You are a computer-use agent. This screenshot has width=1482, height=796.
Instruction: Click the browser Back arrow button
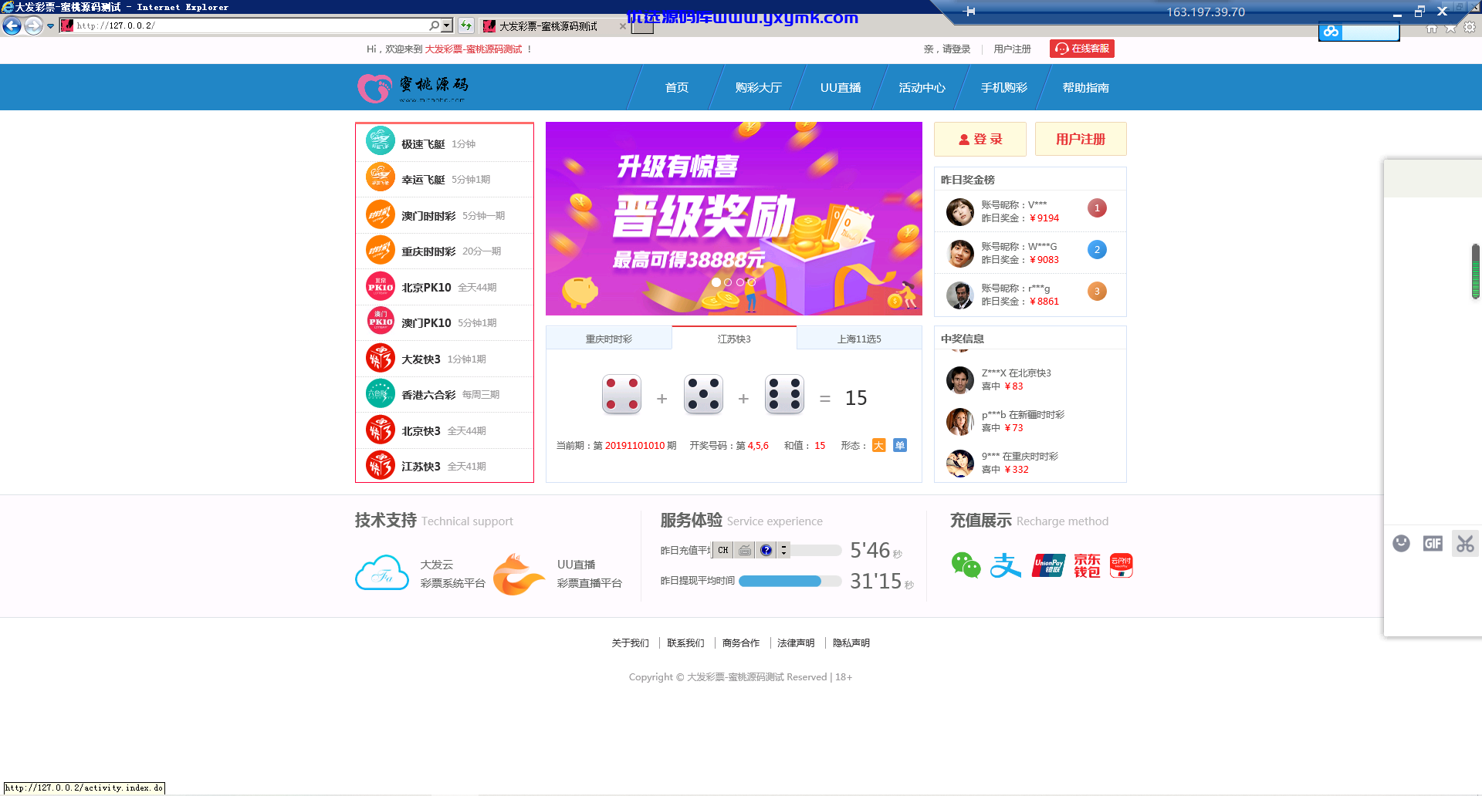point(12,25)
